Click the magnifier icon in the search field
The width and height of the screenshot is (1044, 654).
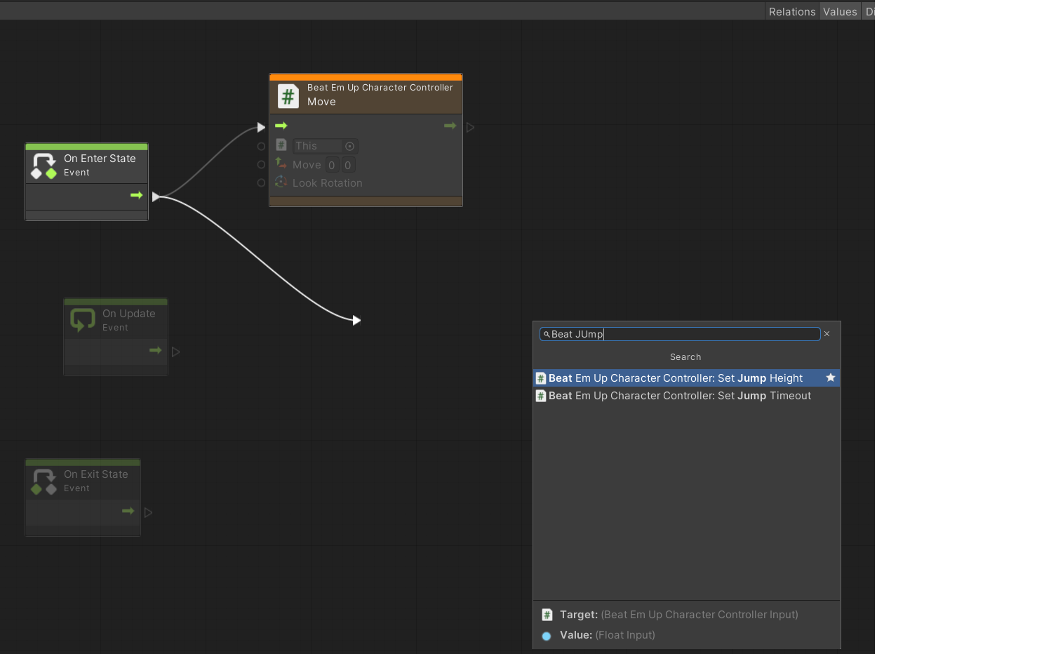coord(547,334)
